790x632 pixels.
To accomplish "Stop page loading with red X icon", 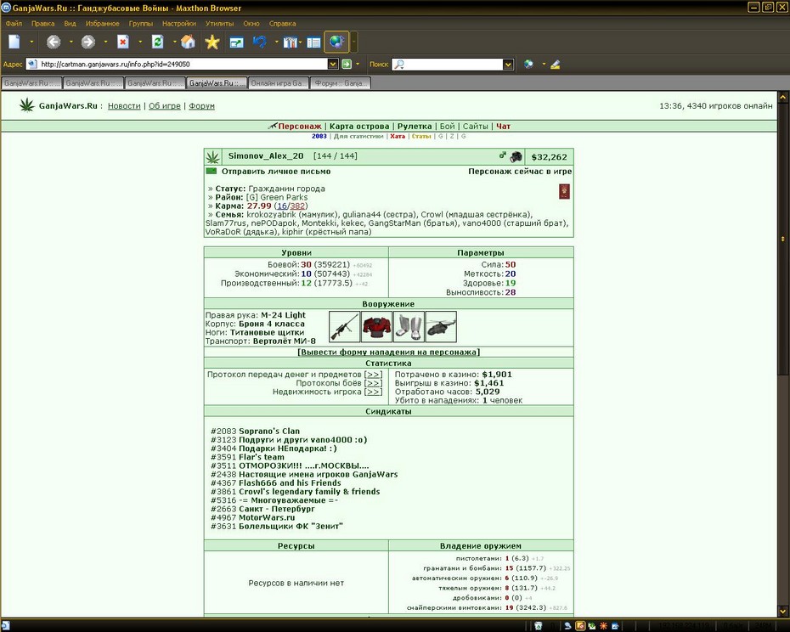I will click(123, 42).
